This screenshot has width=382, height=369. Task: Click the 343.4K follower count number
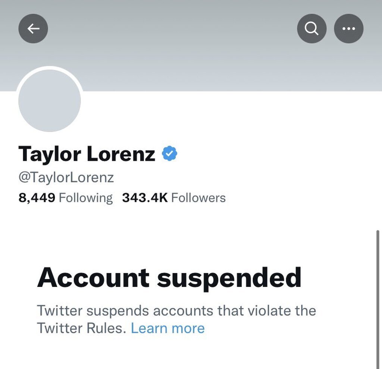point(145,198)
